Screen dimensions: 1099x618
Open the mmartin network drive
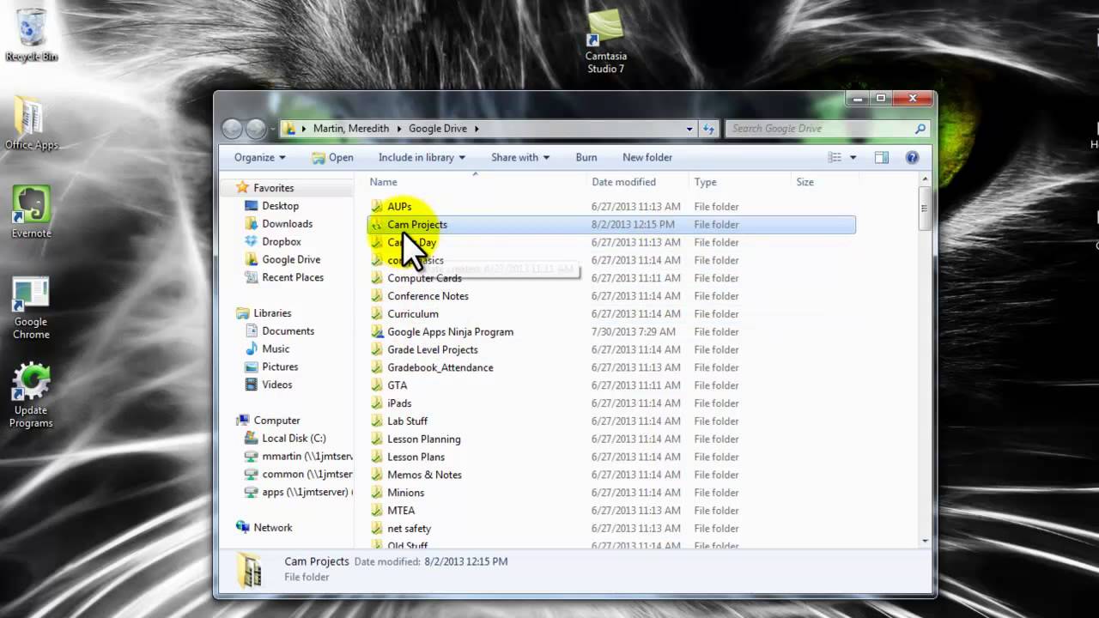(298, 457)
